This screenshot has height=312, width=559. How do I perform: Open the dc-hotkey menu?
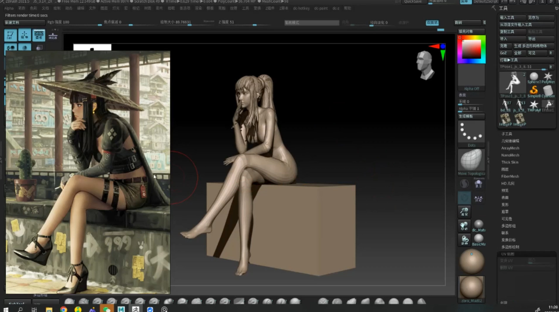coord(301,8)
